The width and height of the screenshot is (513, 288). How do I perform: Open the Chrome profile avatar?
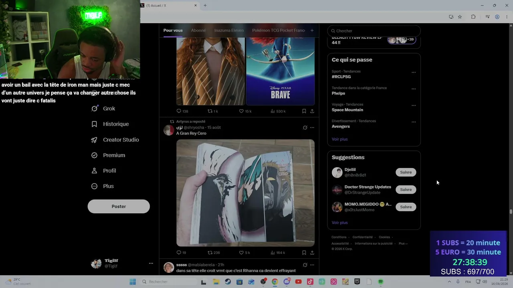(x=497, y=17)
